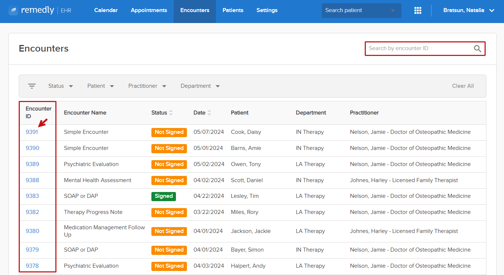Switch to Patients tab
Viewport: 504px width, 275px height.
[x=233, y=10]
